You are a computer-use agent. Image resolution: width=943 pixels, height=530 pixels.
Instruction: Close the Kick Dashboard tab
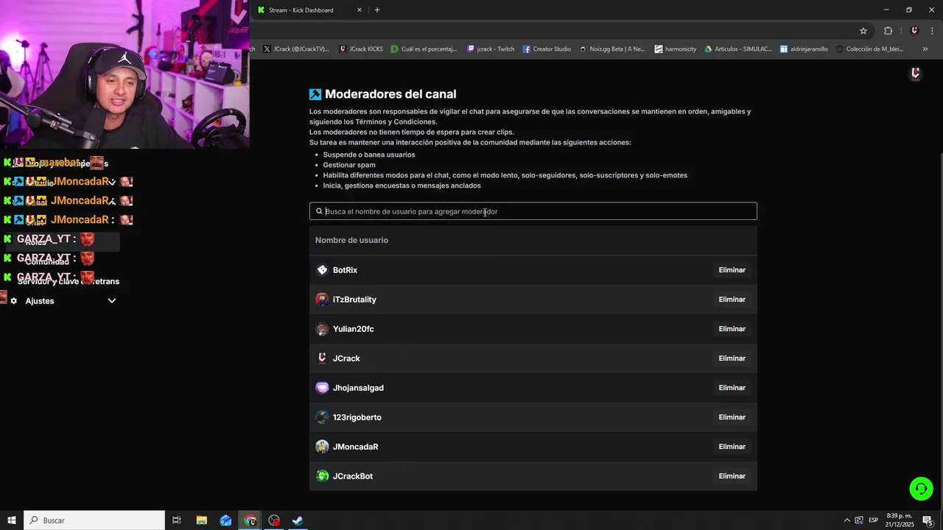click(360, 10)
